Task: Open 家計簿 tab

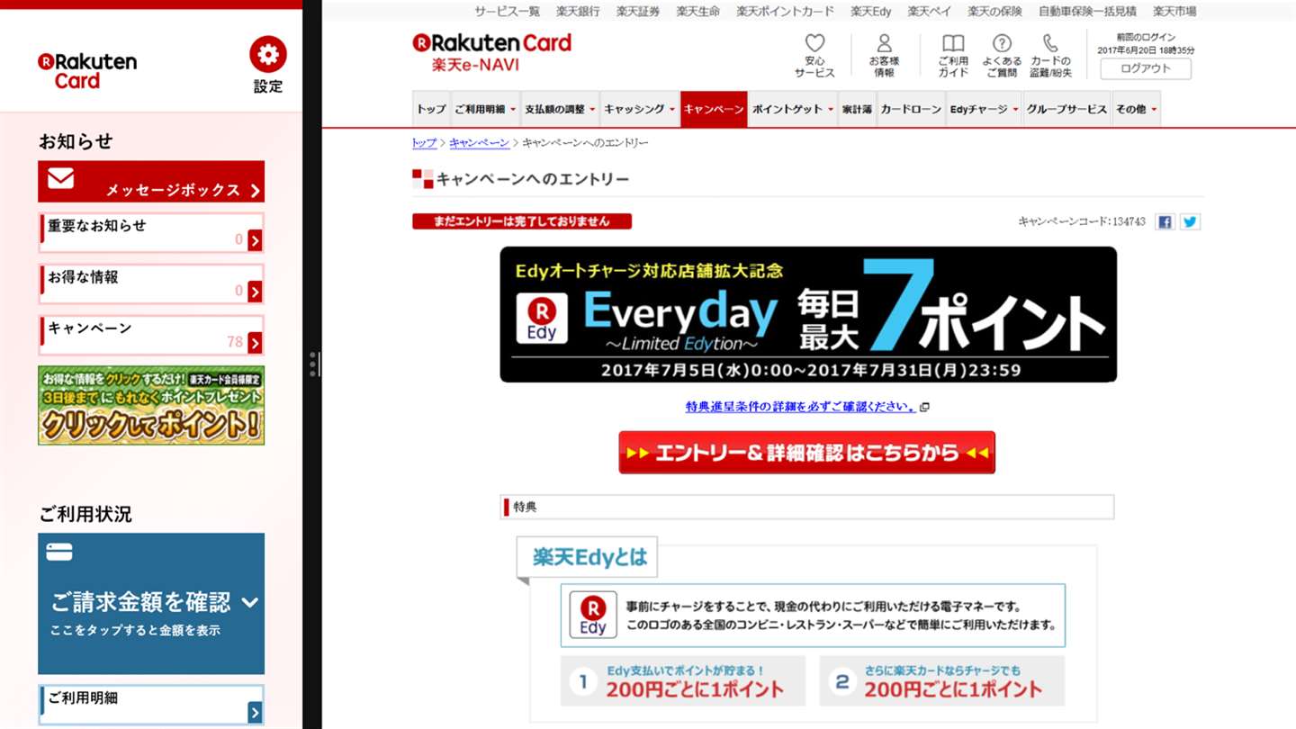Action: pyautogui.click(x=858, y=109)
